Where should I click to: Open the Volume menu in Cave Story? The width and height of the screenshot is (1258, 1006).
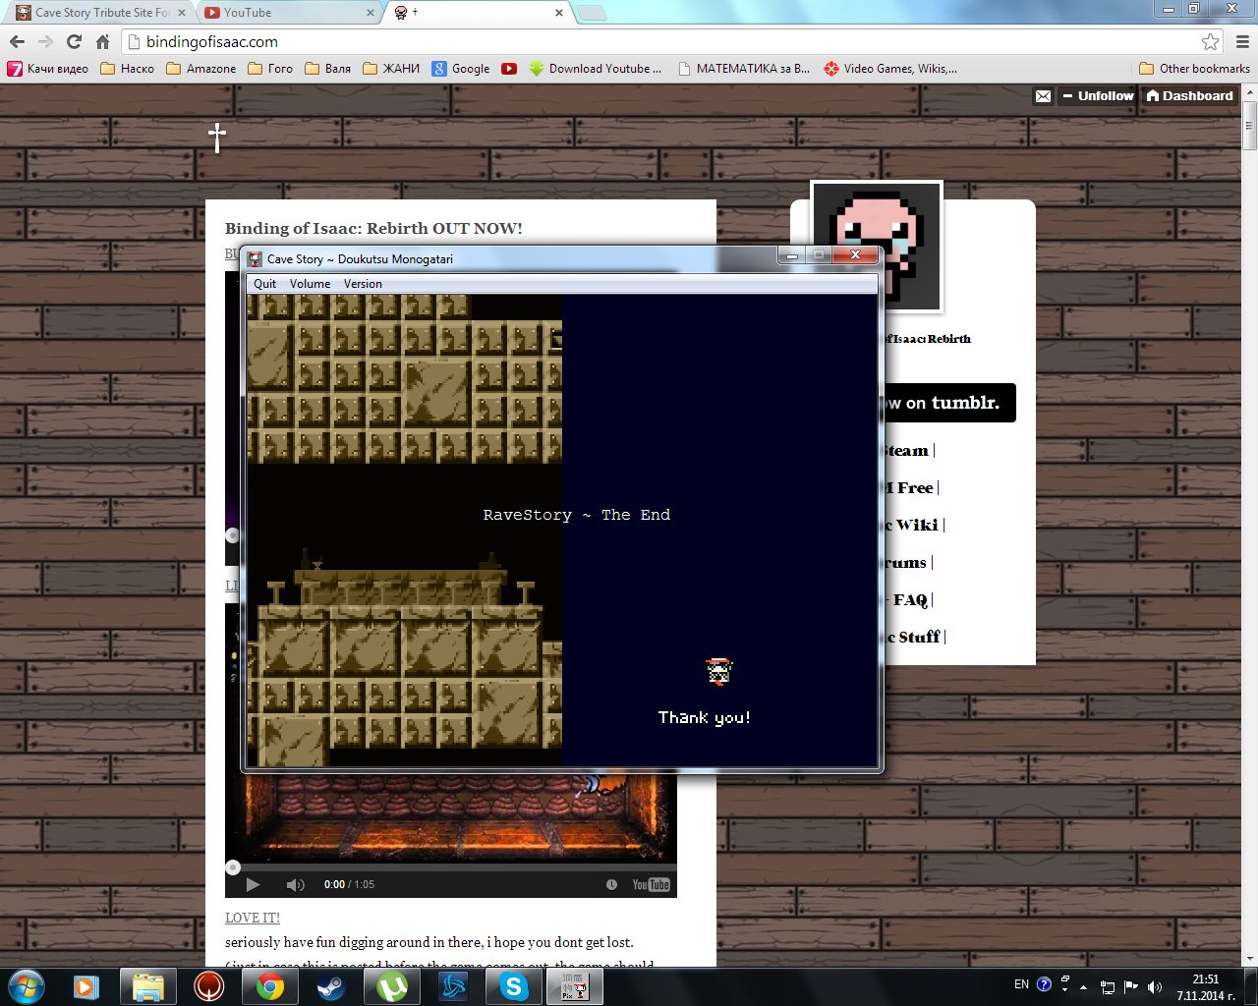pyautogui.click(x=310, y=284)
